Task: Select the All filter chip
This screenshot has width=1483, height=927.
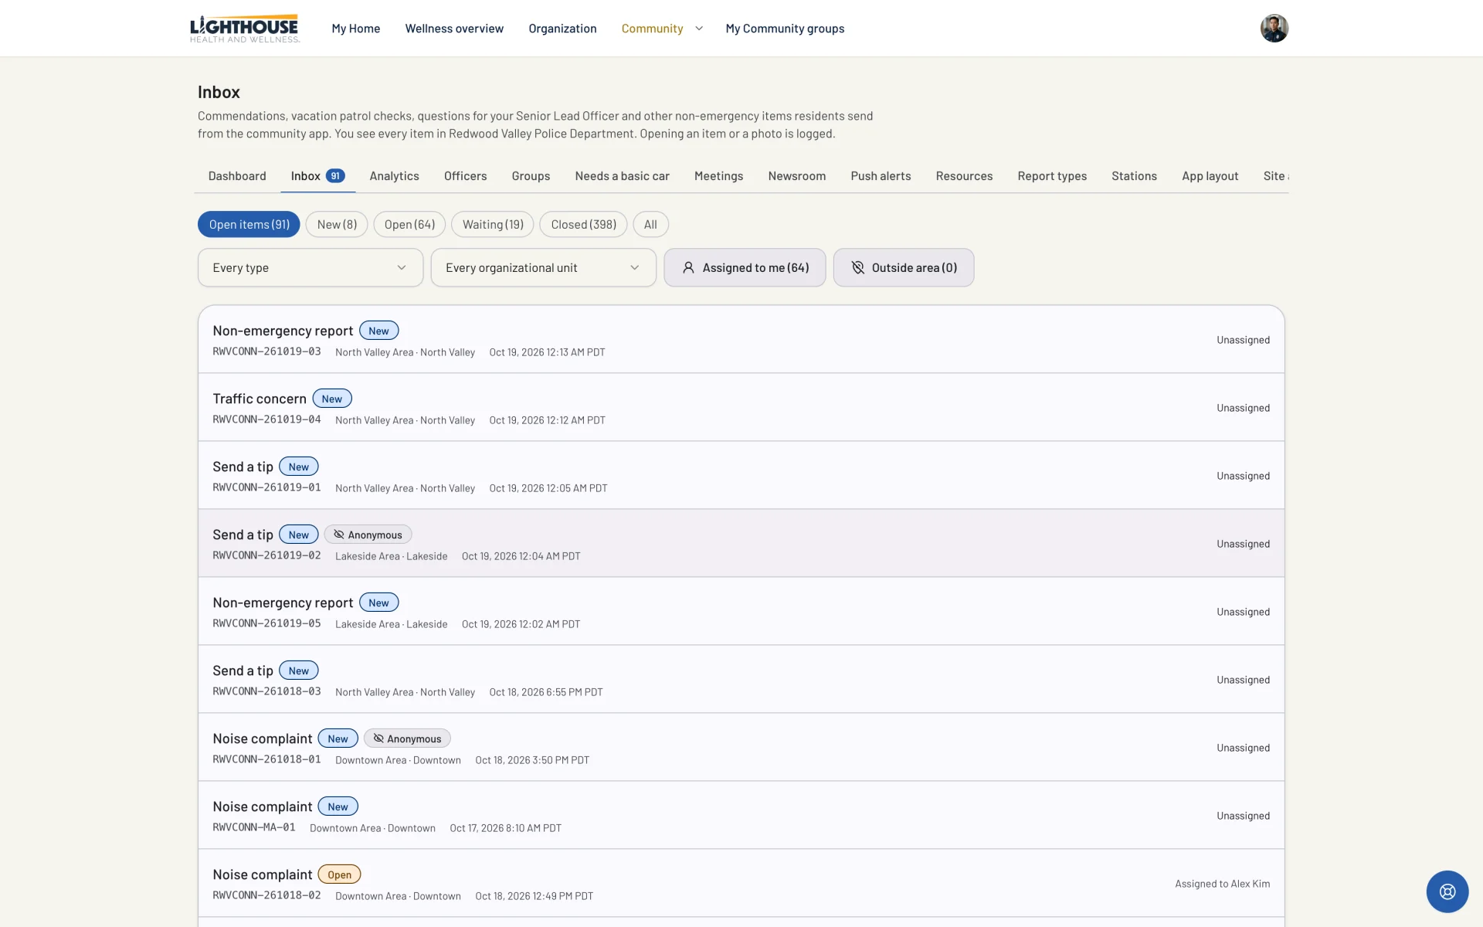Action: click(x=650, y=224)
